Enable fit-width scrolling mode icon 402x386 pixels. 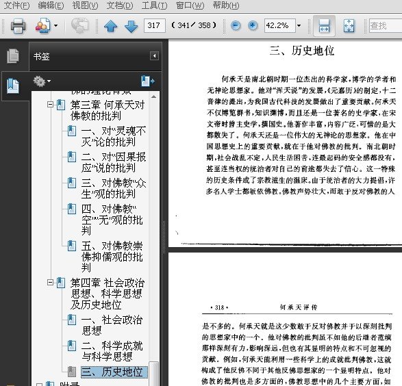324,26
